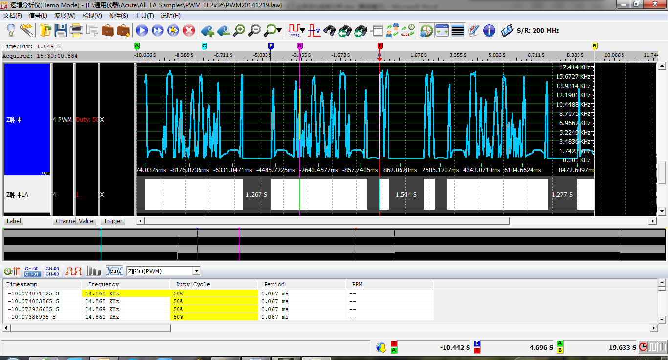Image resolution: width=668 pixels, height=360 pixels.
Task: Click the binoculars search icon
Action: click(330, 31)
